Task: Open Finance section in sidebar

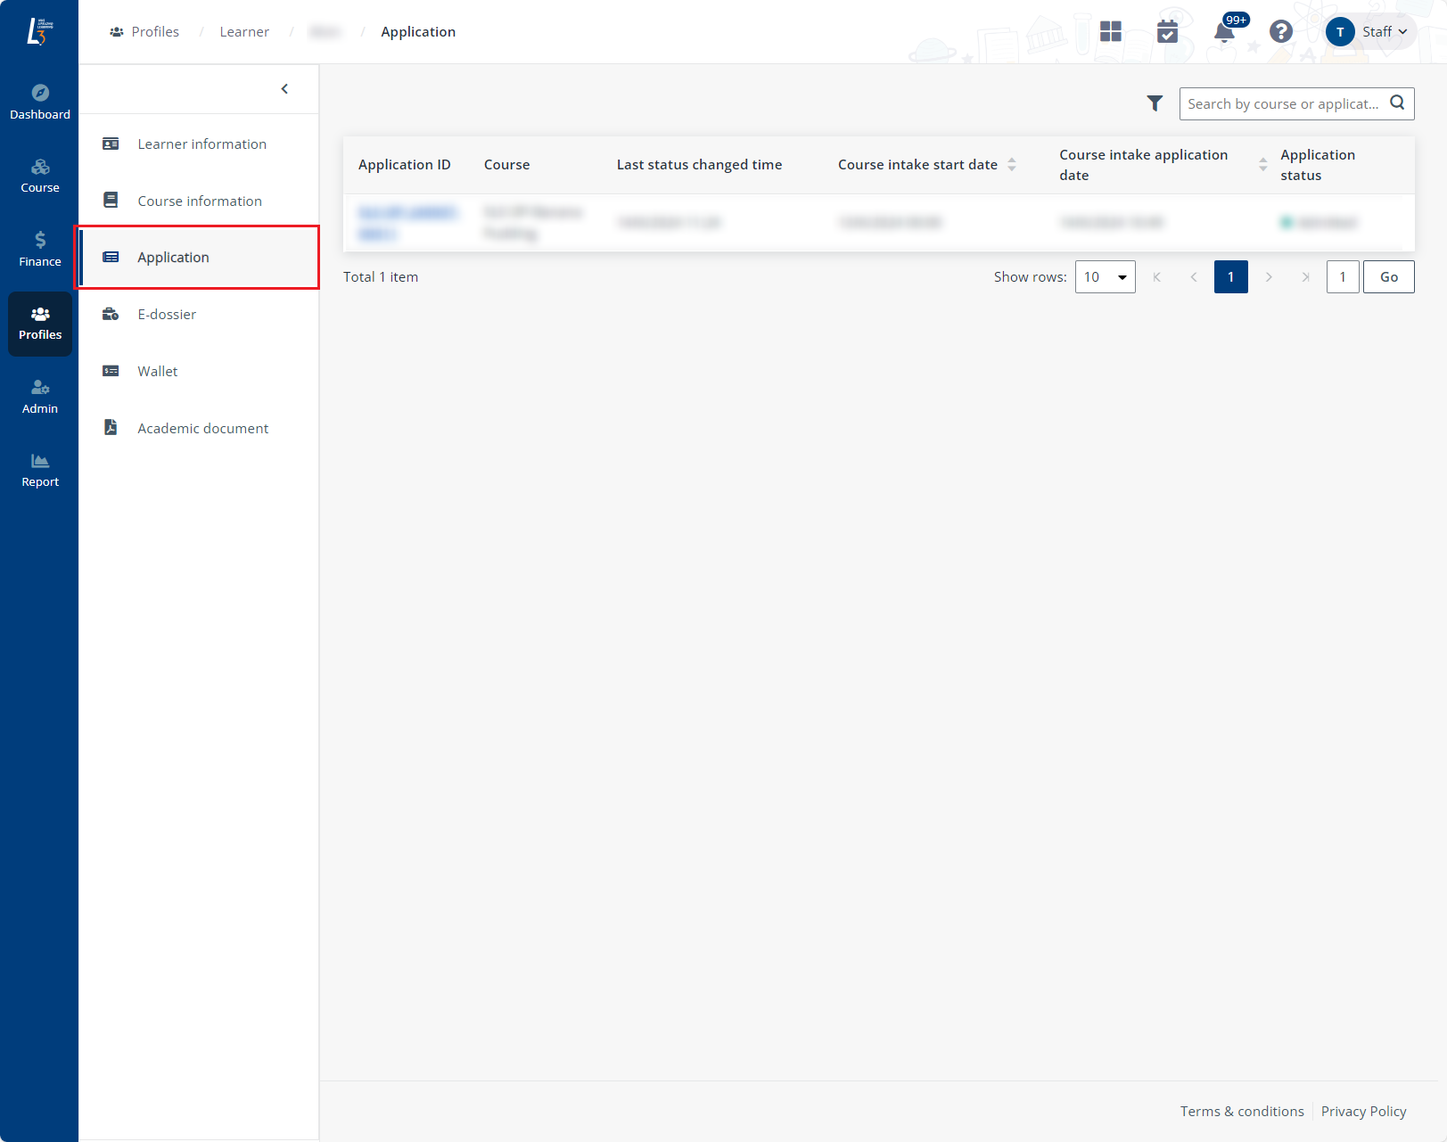Action: [40, 249]
